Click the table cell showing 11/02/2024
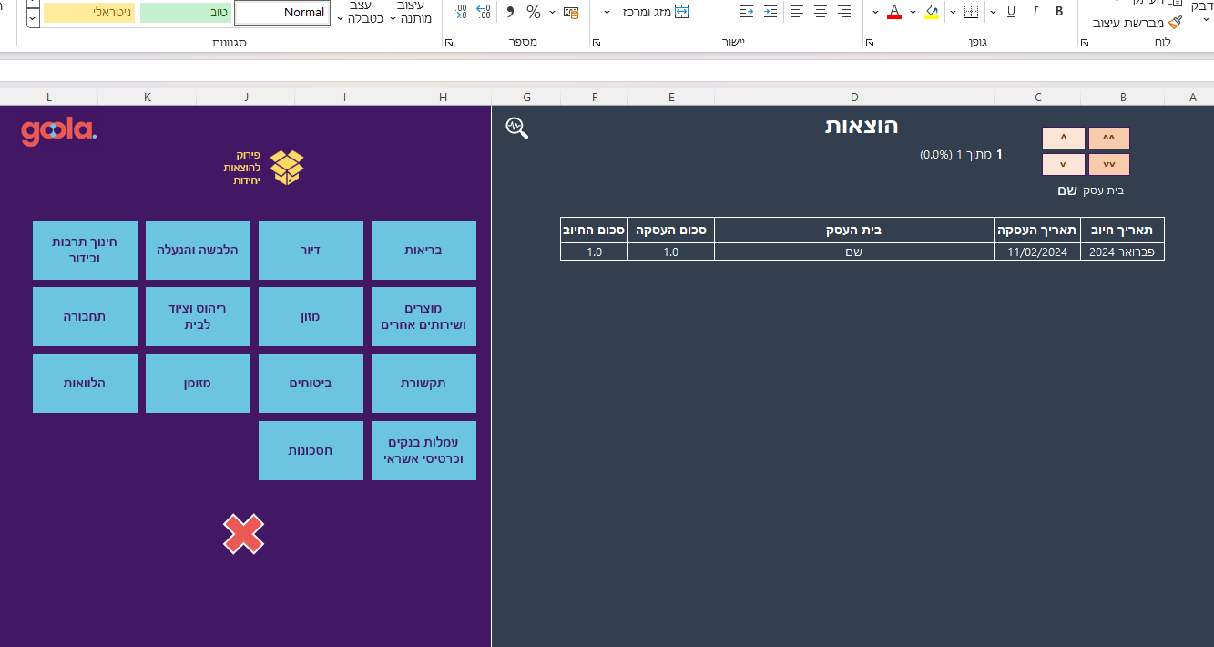This screenshot has height=647, width=1214. click(1037, 252)
